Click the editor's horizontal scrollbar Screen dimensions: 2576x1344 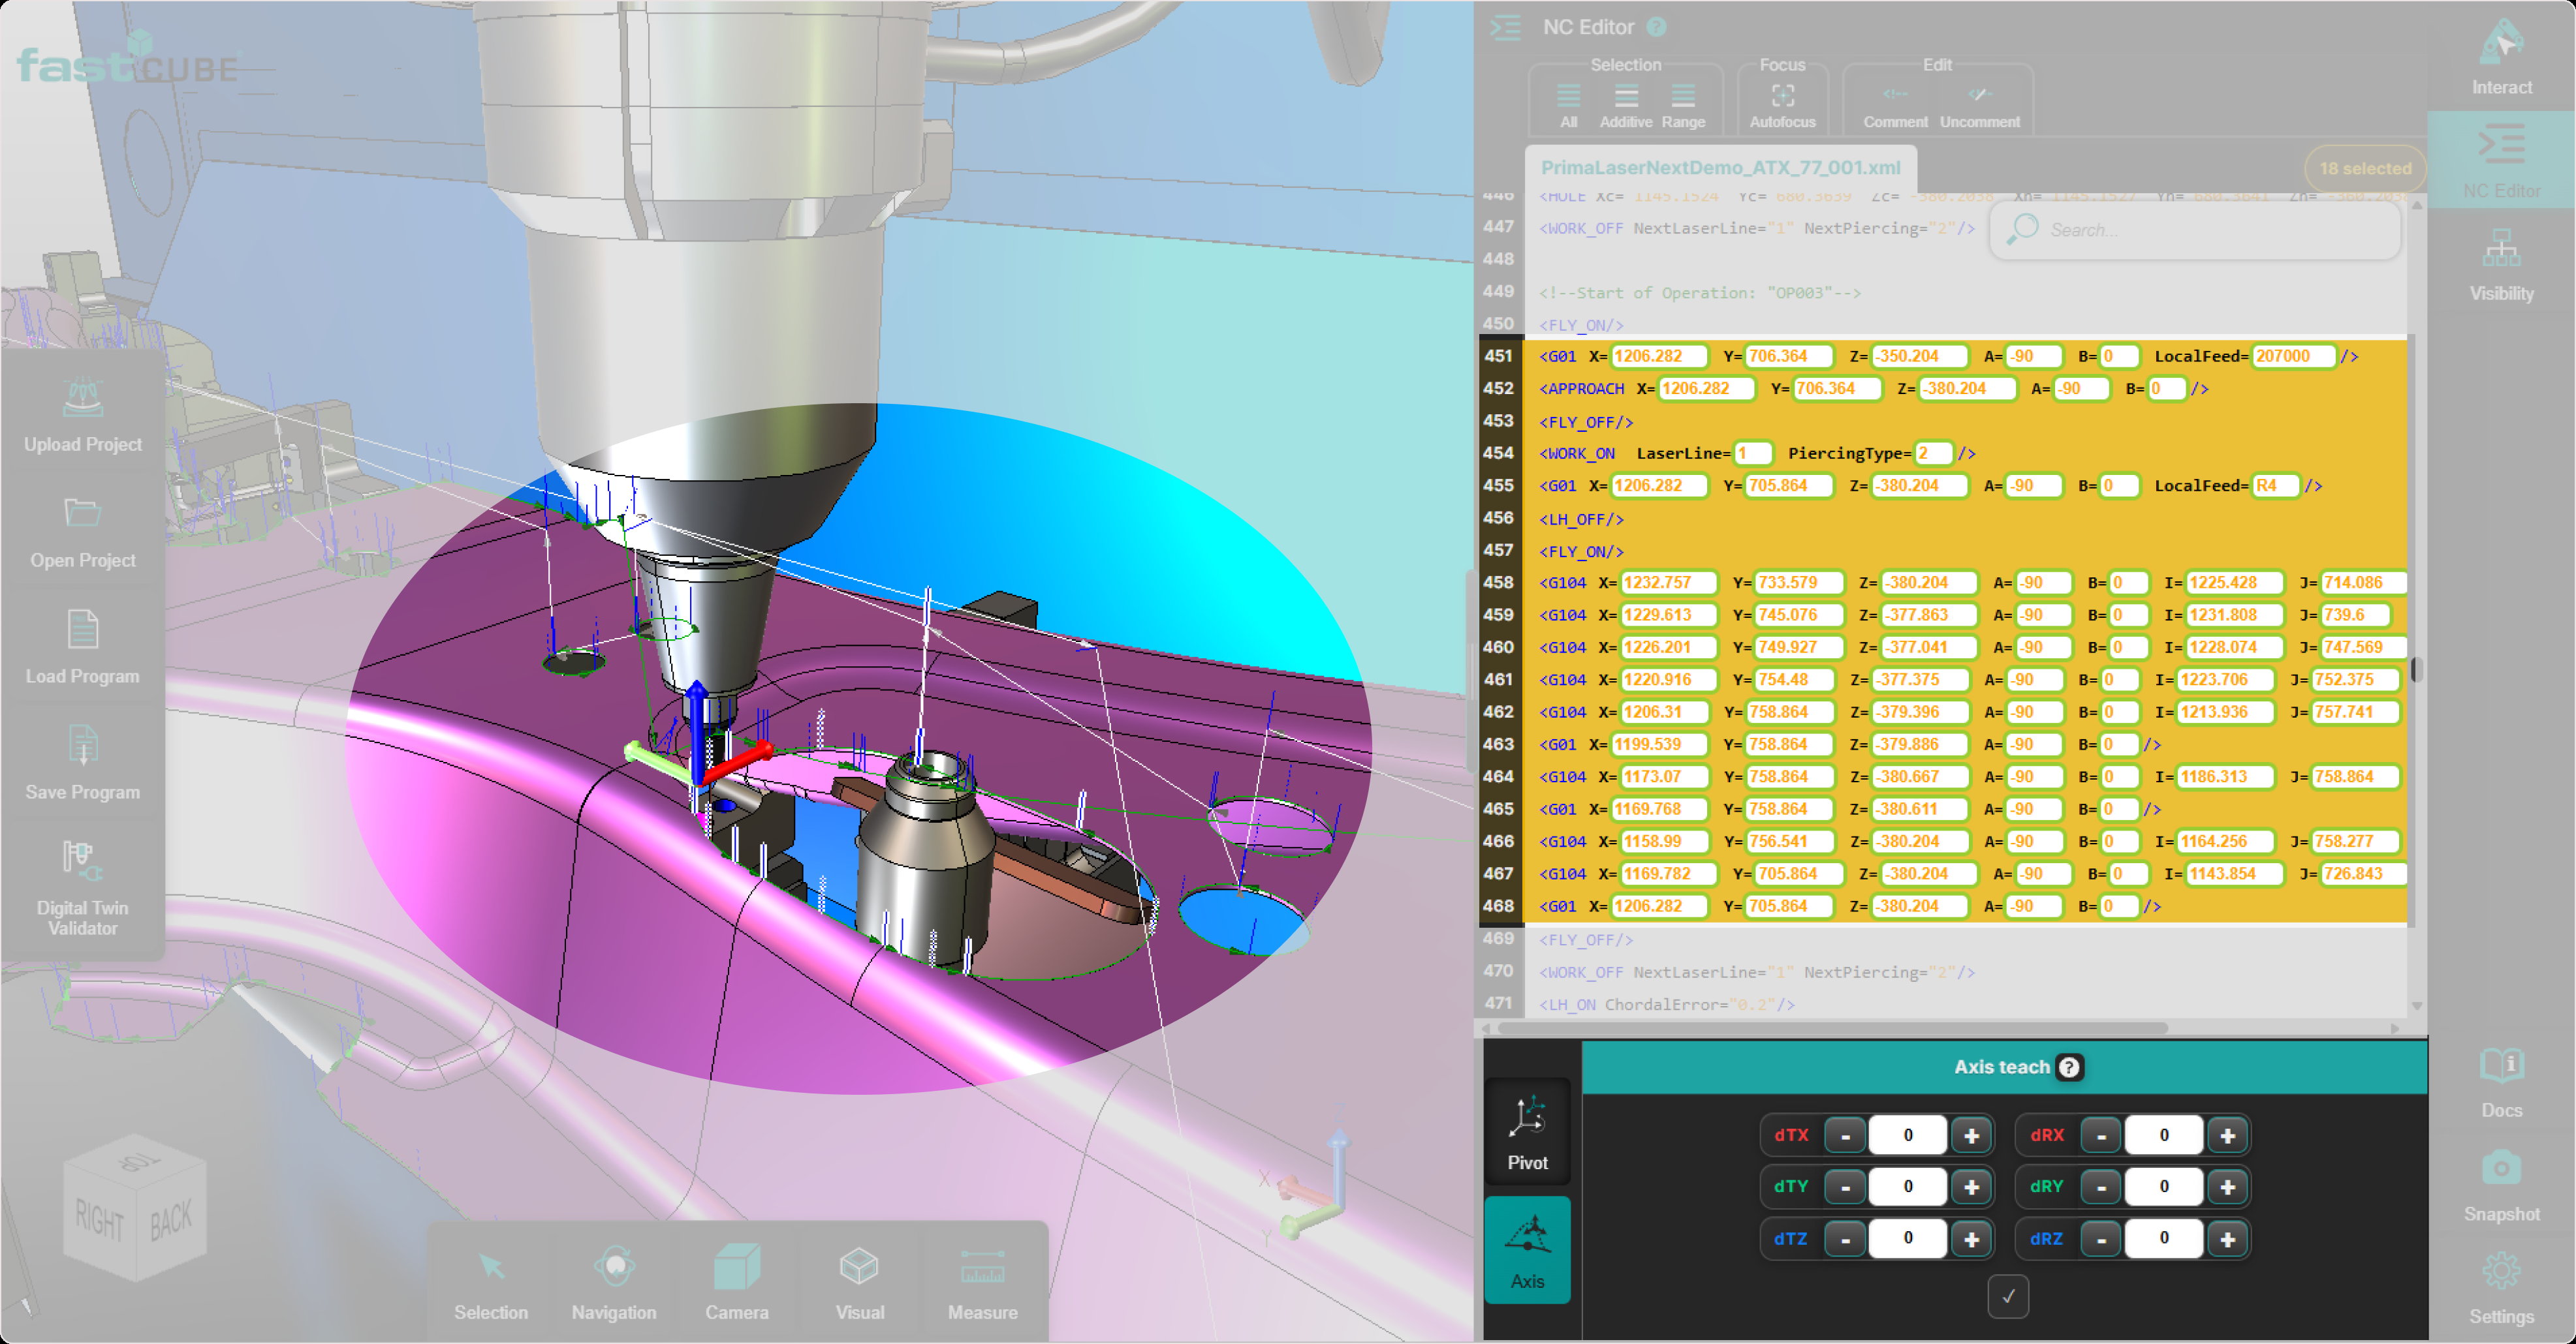click(1832, 1028)
